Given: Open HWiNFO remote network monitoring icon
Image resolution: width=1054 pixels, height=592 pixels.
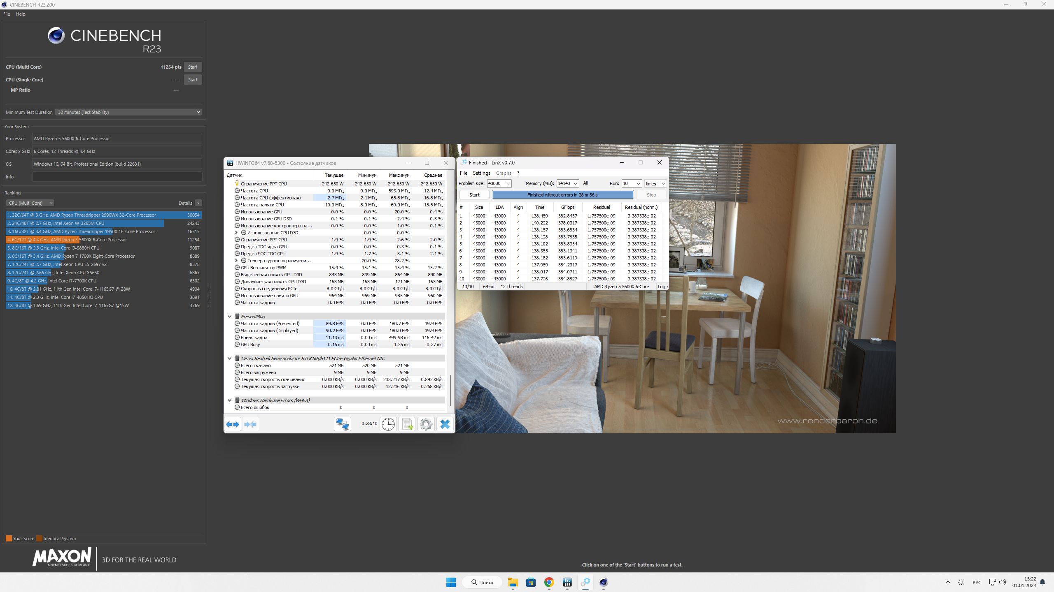Looking at the screenshot, I should [342, 424].
